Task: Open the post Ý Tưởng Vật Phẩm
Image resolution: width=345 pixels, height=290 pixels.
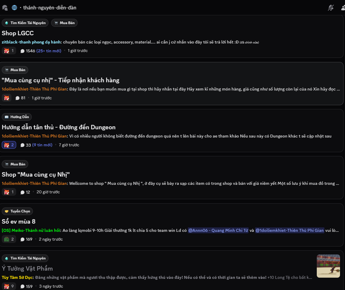Action: [x=27, y=269]
